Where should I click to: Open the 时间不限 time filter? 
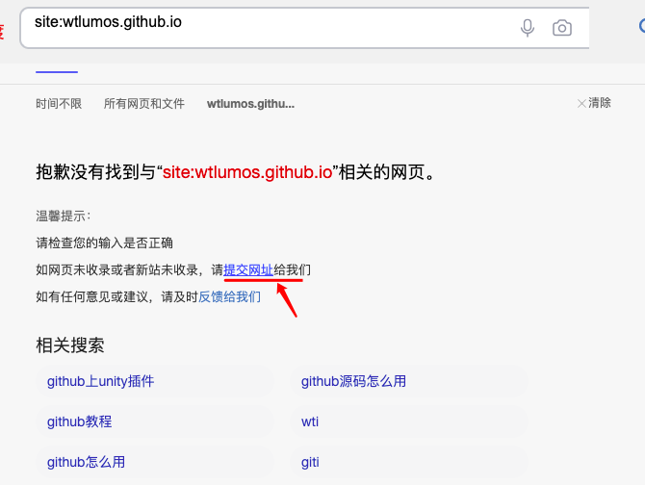coord(59,104)
